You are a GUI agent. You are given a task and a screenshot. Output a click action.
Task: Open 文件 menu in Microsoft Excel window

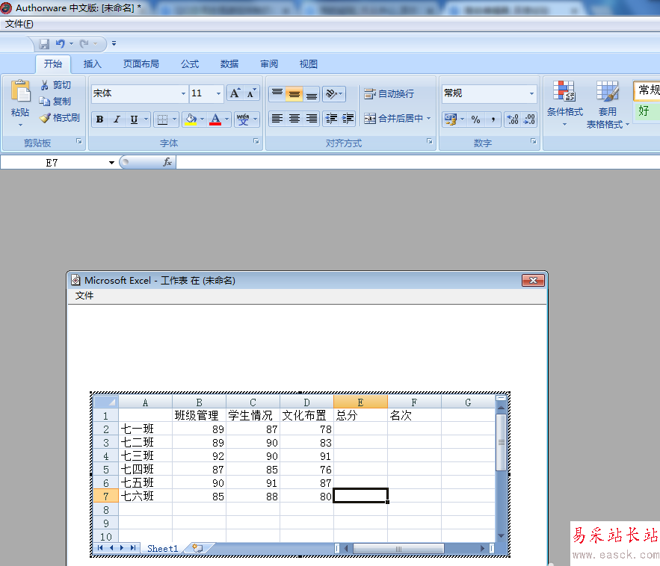coord(84,296)
